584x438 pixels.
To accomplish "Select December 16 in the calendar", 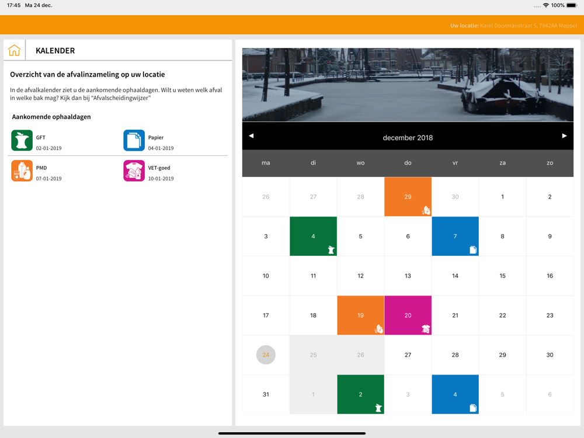I will 550,276.
